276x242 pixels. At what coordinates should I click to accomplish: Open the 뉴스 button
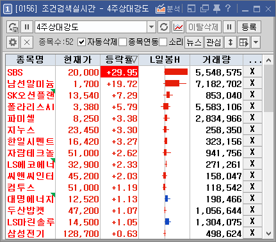(x=194, y=42)
